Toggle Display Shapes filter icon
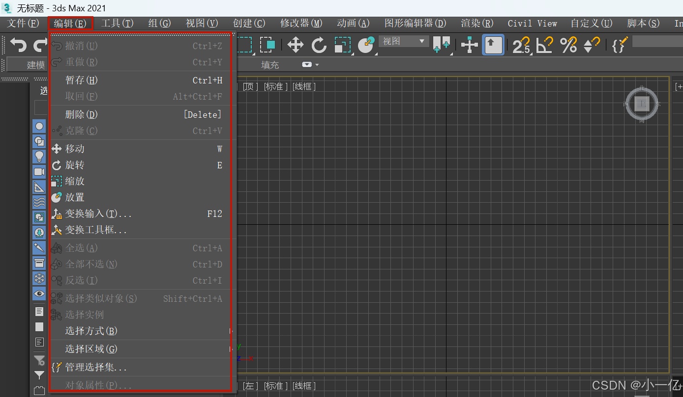Screen dimensions: 683x397 click(39, 141)
